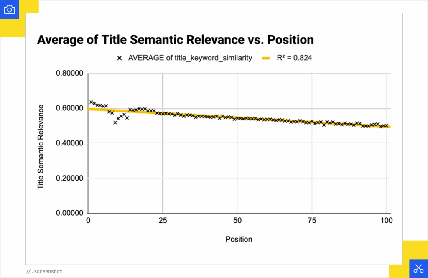Image resolution: width=428 pixels, height=278 pixels.
Task: Click the 0.20000 y-axis tick label
Action: click(x=67, y=178)
